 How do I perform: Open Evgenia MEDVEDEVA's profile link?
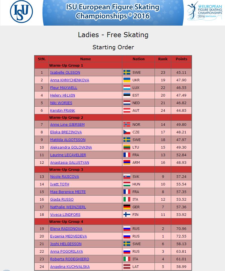click(x=69, y=236)
